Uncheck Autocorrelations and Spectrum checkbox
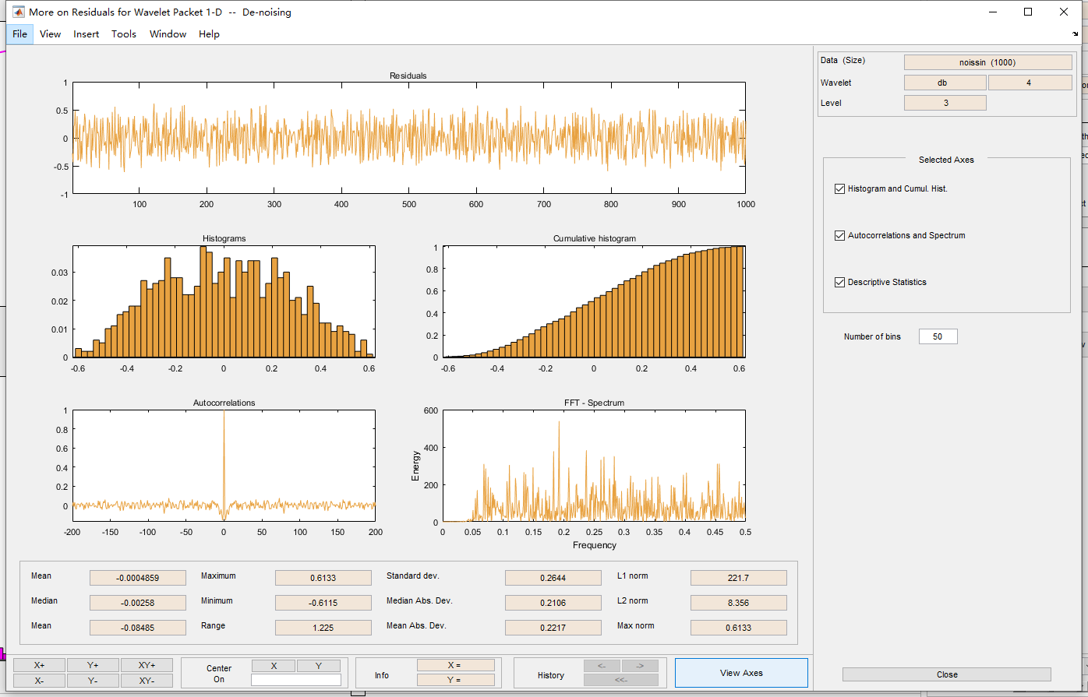Image resolution: width=1088 pixels, height=697 pixels. (839, 235)
